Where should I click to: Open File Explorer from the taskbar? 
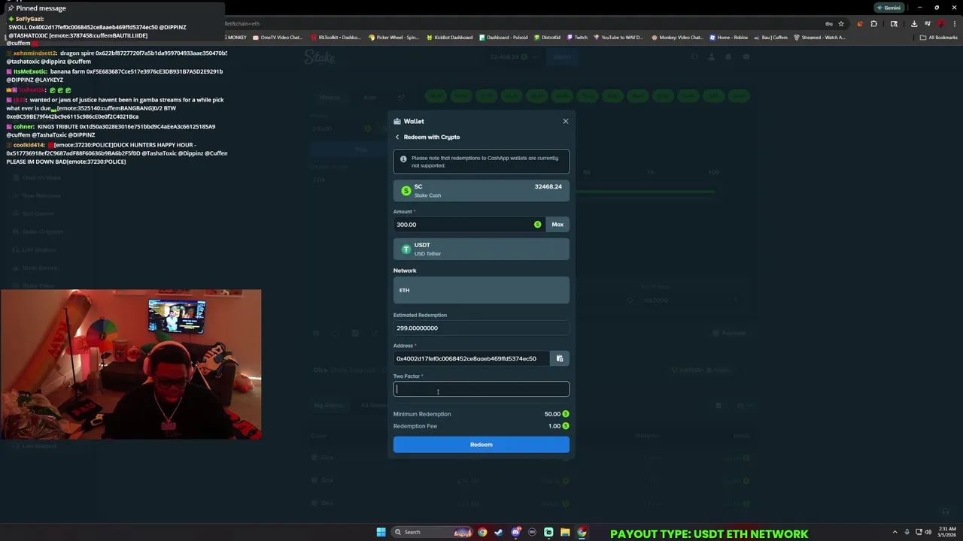tap(565, 532)
